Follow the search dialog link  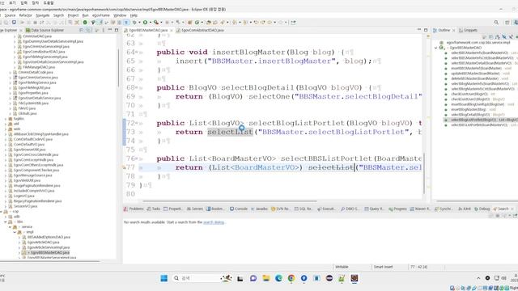click(214, 222)
